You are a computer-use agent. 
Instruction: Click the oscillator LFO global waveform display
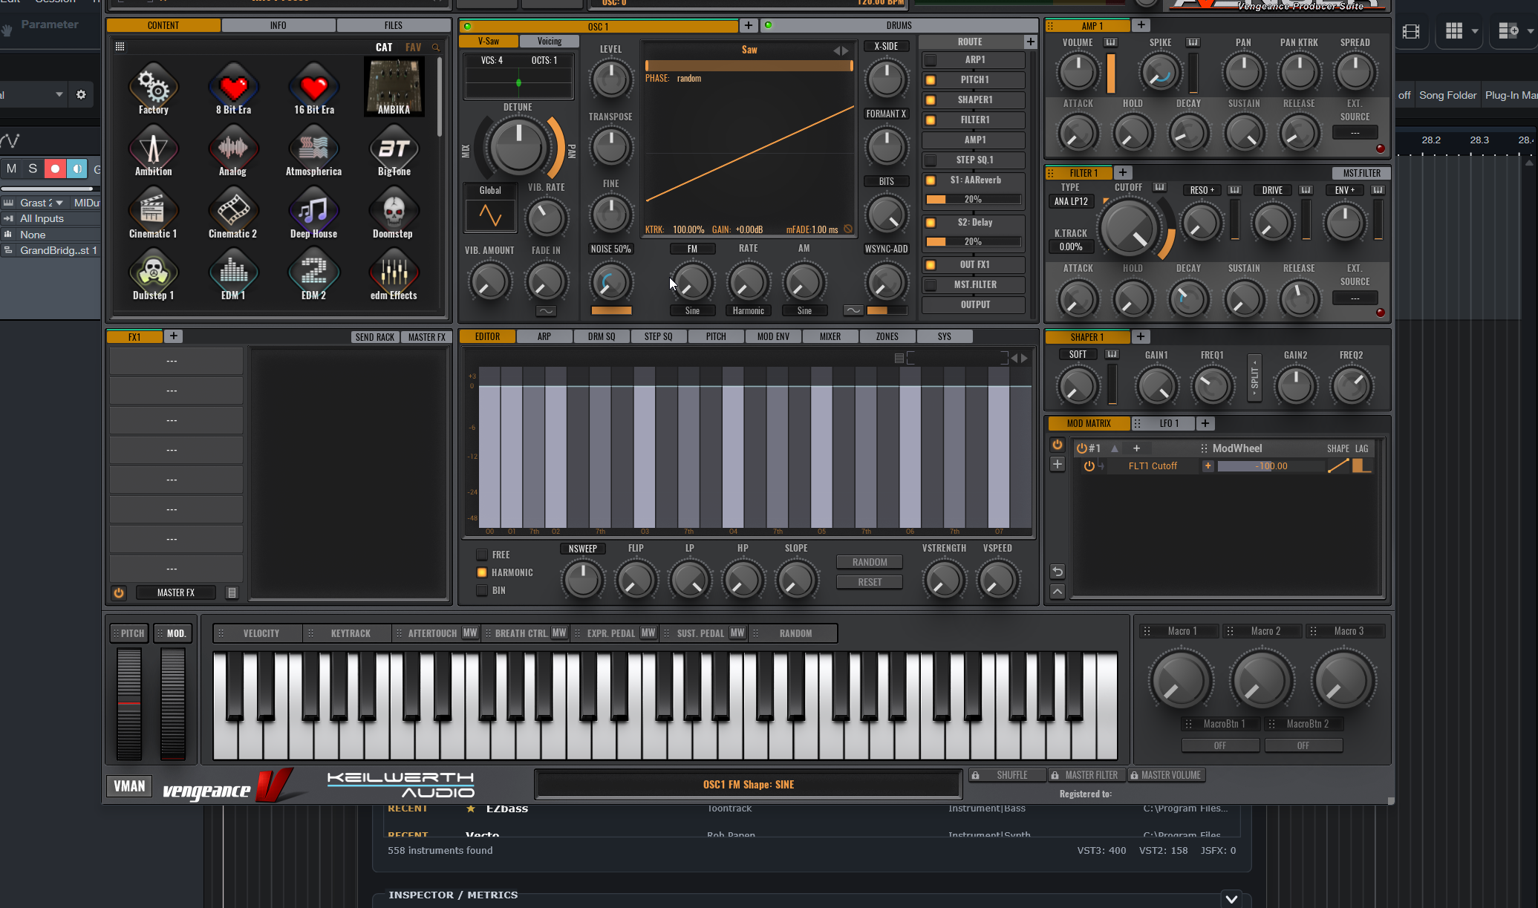(x=490, y=216)
